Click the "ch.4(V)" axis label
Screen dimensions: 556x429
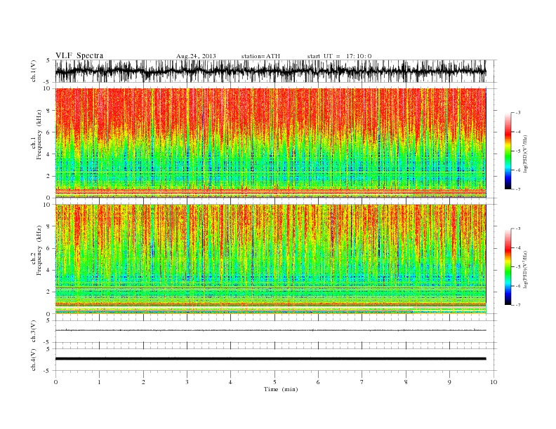coord(34,360)
